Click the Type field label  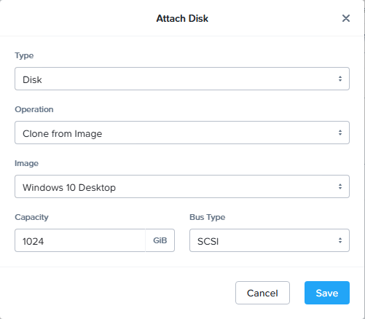pyautogui.click(x=24, y=55)
